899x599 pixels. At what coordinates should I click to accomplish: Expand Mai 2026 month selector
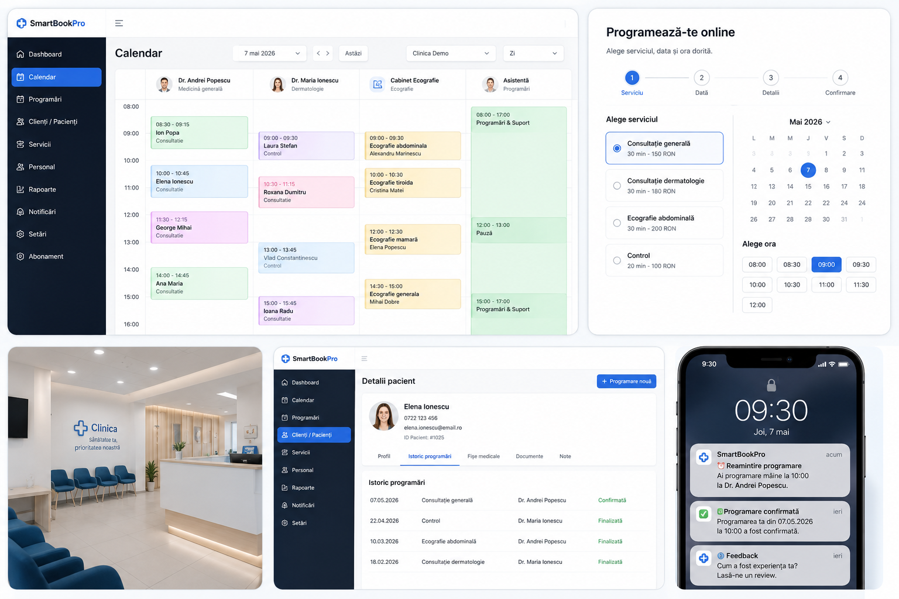pyautogui.click(x=810, y=122)
